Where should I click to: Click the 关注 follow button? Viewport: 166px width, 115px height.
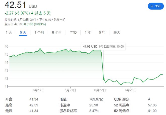[x=156, y=6]
